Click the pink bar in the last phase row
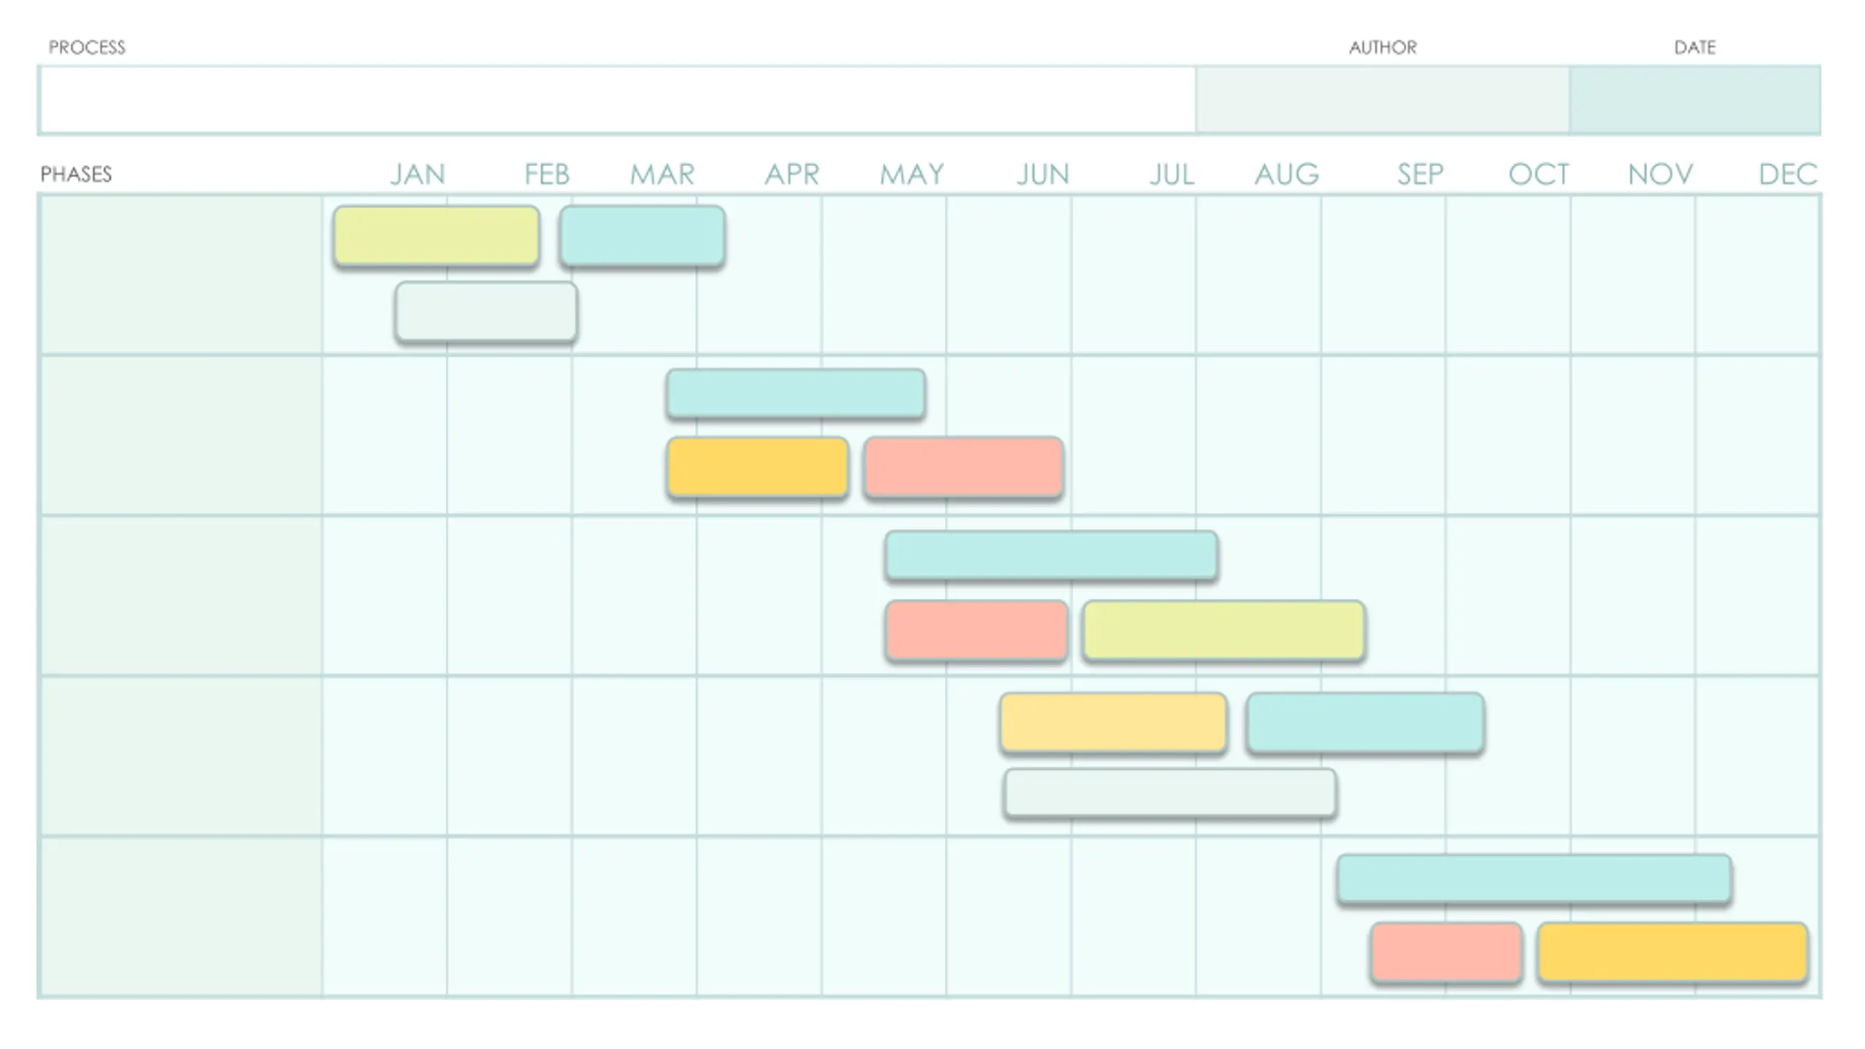 point(1446,953)
